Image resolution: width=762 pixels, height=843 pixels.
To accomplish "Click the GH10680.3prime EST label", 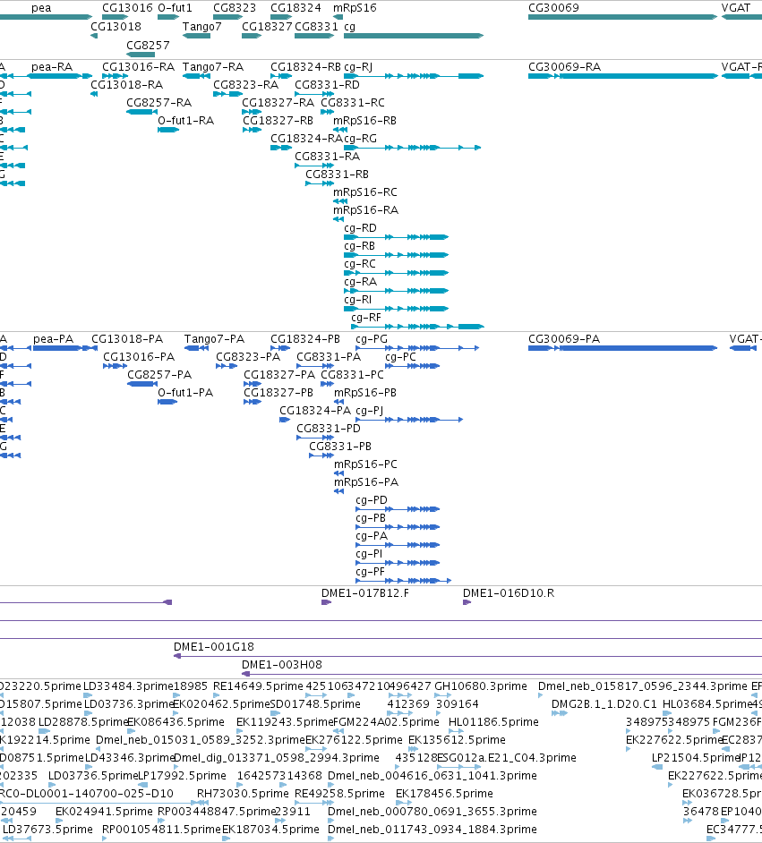I will click(481, 686).
